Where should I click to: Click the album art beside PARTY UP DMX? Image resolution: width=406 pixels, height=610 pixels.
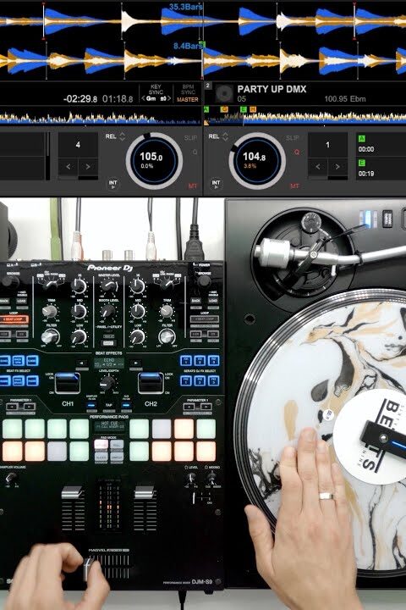click(x=224, y=93)
